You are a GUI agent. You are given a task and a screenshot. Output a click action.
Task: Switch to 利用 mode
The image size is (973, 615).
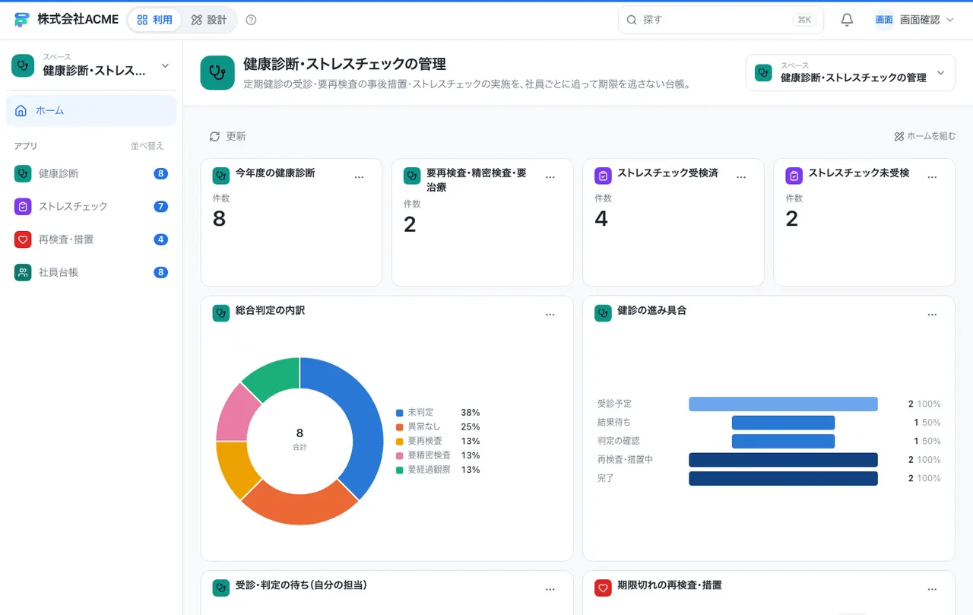tap(154, 20)
